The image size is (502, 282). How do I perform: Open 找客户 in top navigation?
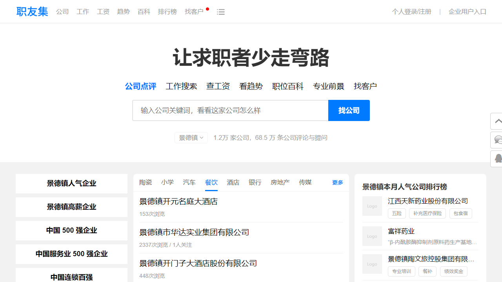tap(194, 12)
